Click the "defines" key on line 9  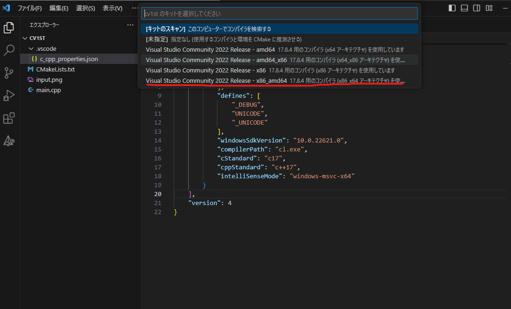click(x=233, y=96)
